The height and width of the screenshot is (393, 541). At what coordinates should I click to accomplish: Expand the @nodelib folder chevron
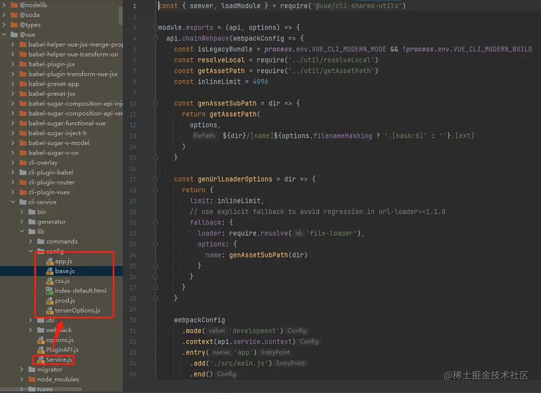[4, 5]
